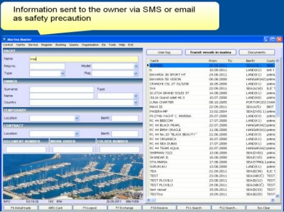Select the RC 44 TEAM AQUA row

(x=212, y=148)
